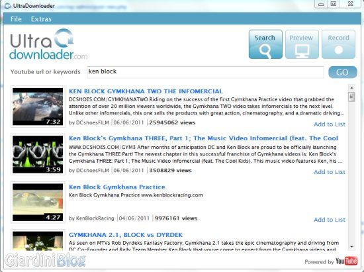Add Ken Block Gymkhana Practice to the list
The height and width of the screenshot is (272, 364).
coord(330,220)
